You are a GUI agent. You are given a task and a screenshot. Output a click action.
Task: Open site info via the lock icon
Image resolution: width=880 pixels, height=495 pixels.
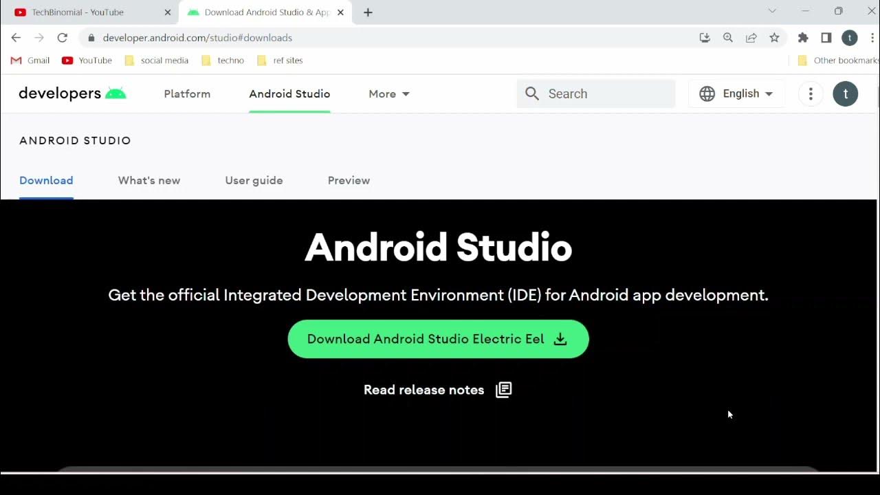coord(91,38)
